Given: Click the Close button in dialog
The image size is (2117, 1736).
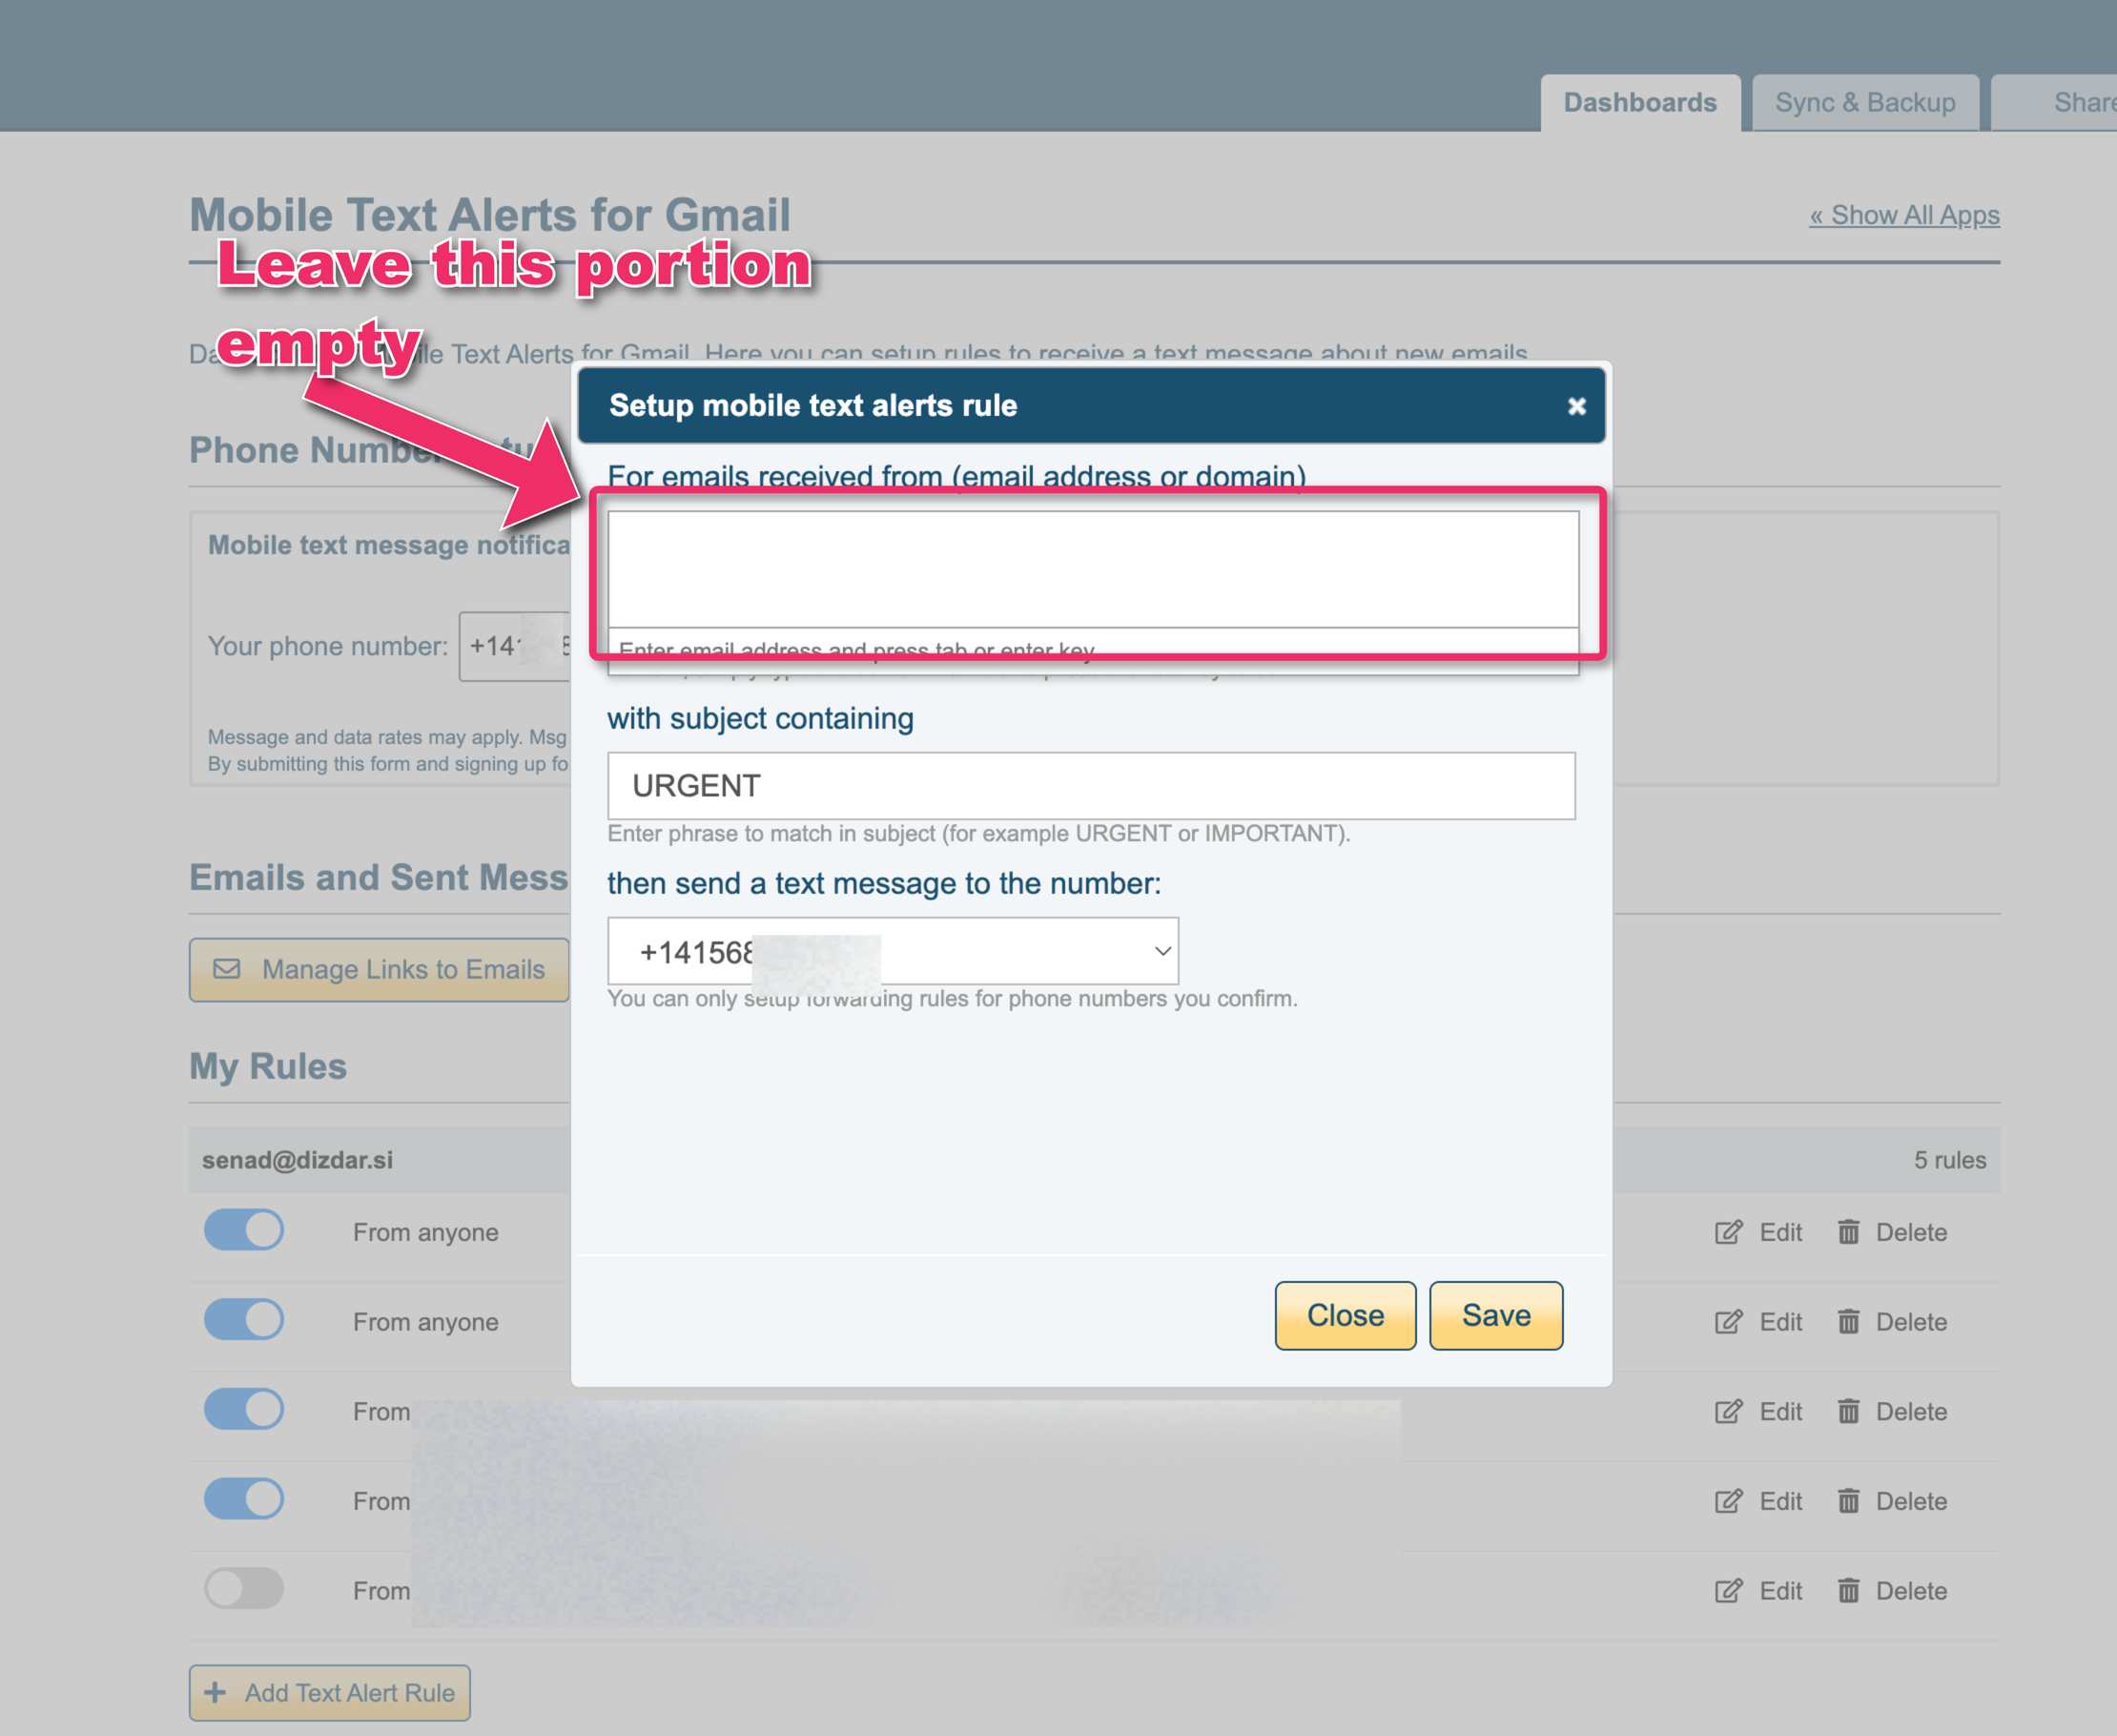Looking at the screenshot, I should (x=1345, y=1315).
